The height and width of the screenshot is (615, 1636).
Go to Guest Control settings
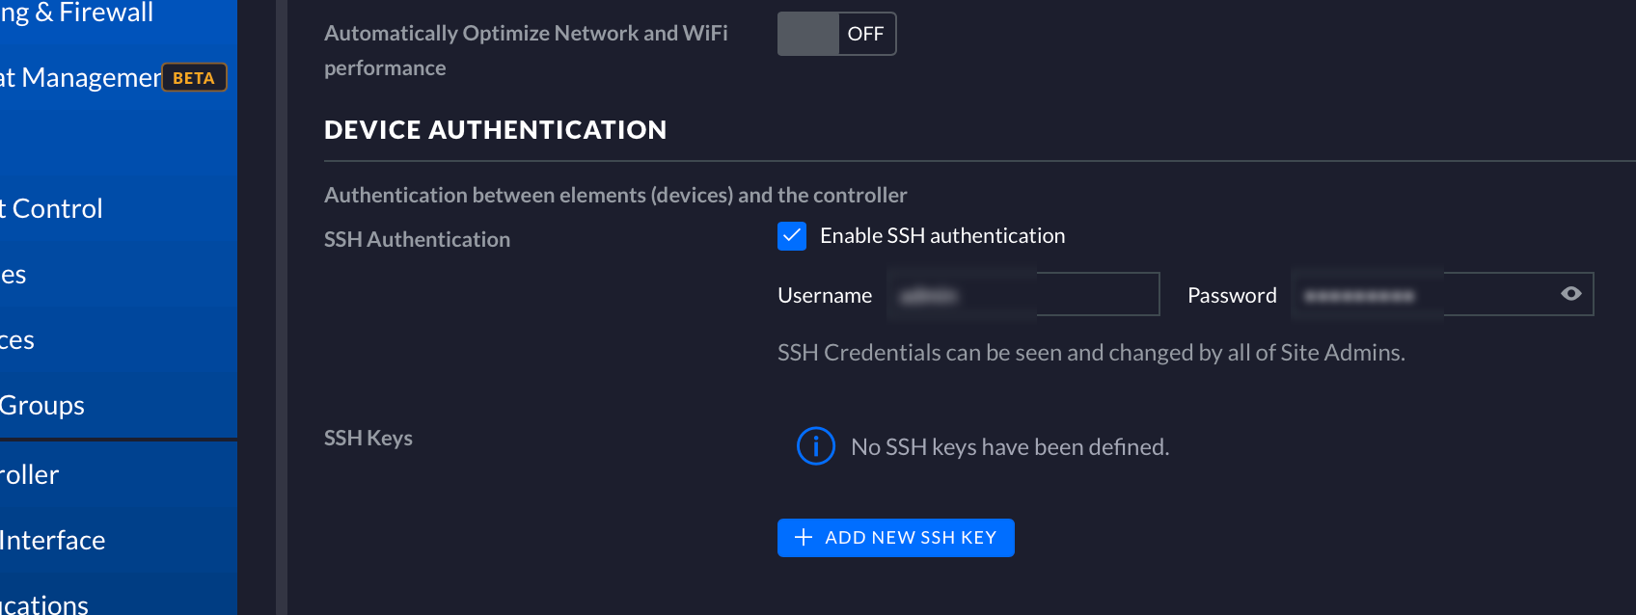point(53,208)
